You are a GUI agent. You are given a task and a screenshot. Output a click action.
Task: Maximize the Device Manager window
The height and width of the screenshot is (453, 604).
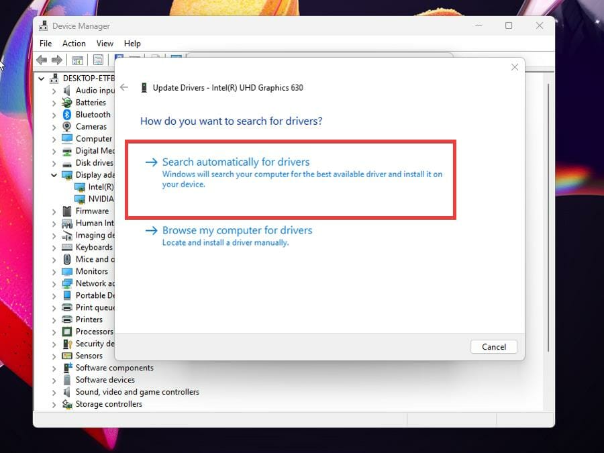click(x=509, y=26)
